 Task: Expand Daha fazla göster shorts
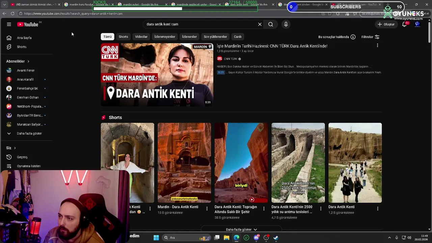(241, 230)
